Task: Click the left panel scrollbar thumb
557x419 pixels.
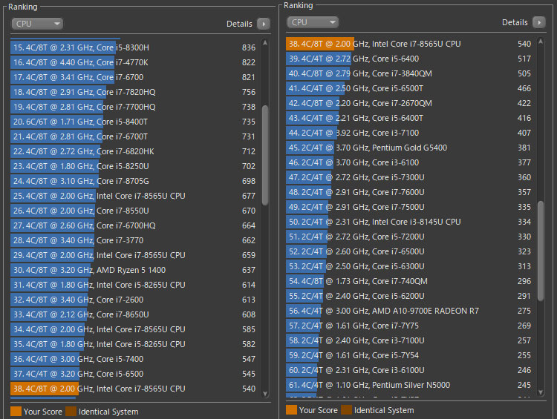Action: tap(265, 155)
